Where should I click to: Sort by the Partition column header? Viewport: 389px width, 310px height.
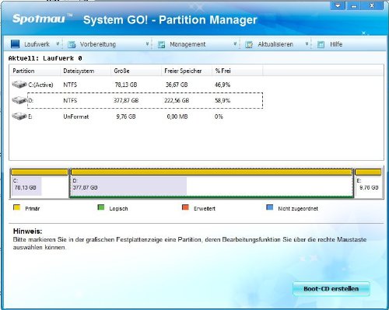(35, 71)
